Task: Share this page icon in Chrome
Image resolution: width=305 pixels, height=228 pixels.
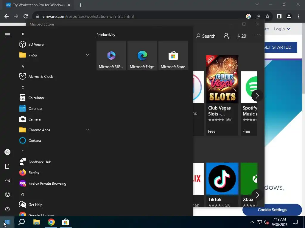Action: pos(258,16)
